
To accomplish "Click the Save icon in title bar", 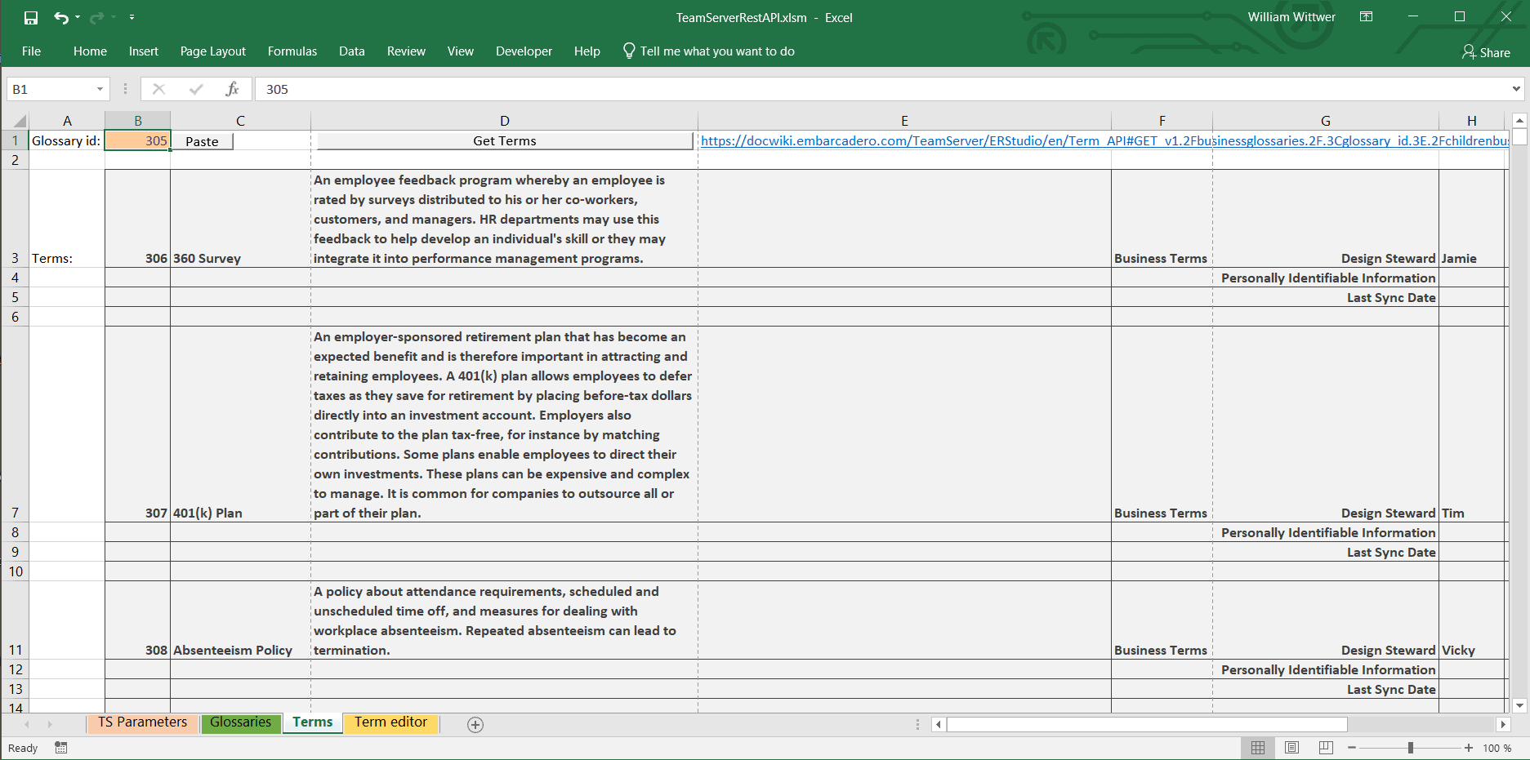I will [31, 17].
